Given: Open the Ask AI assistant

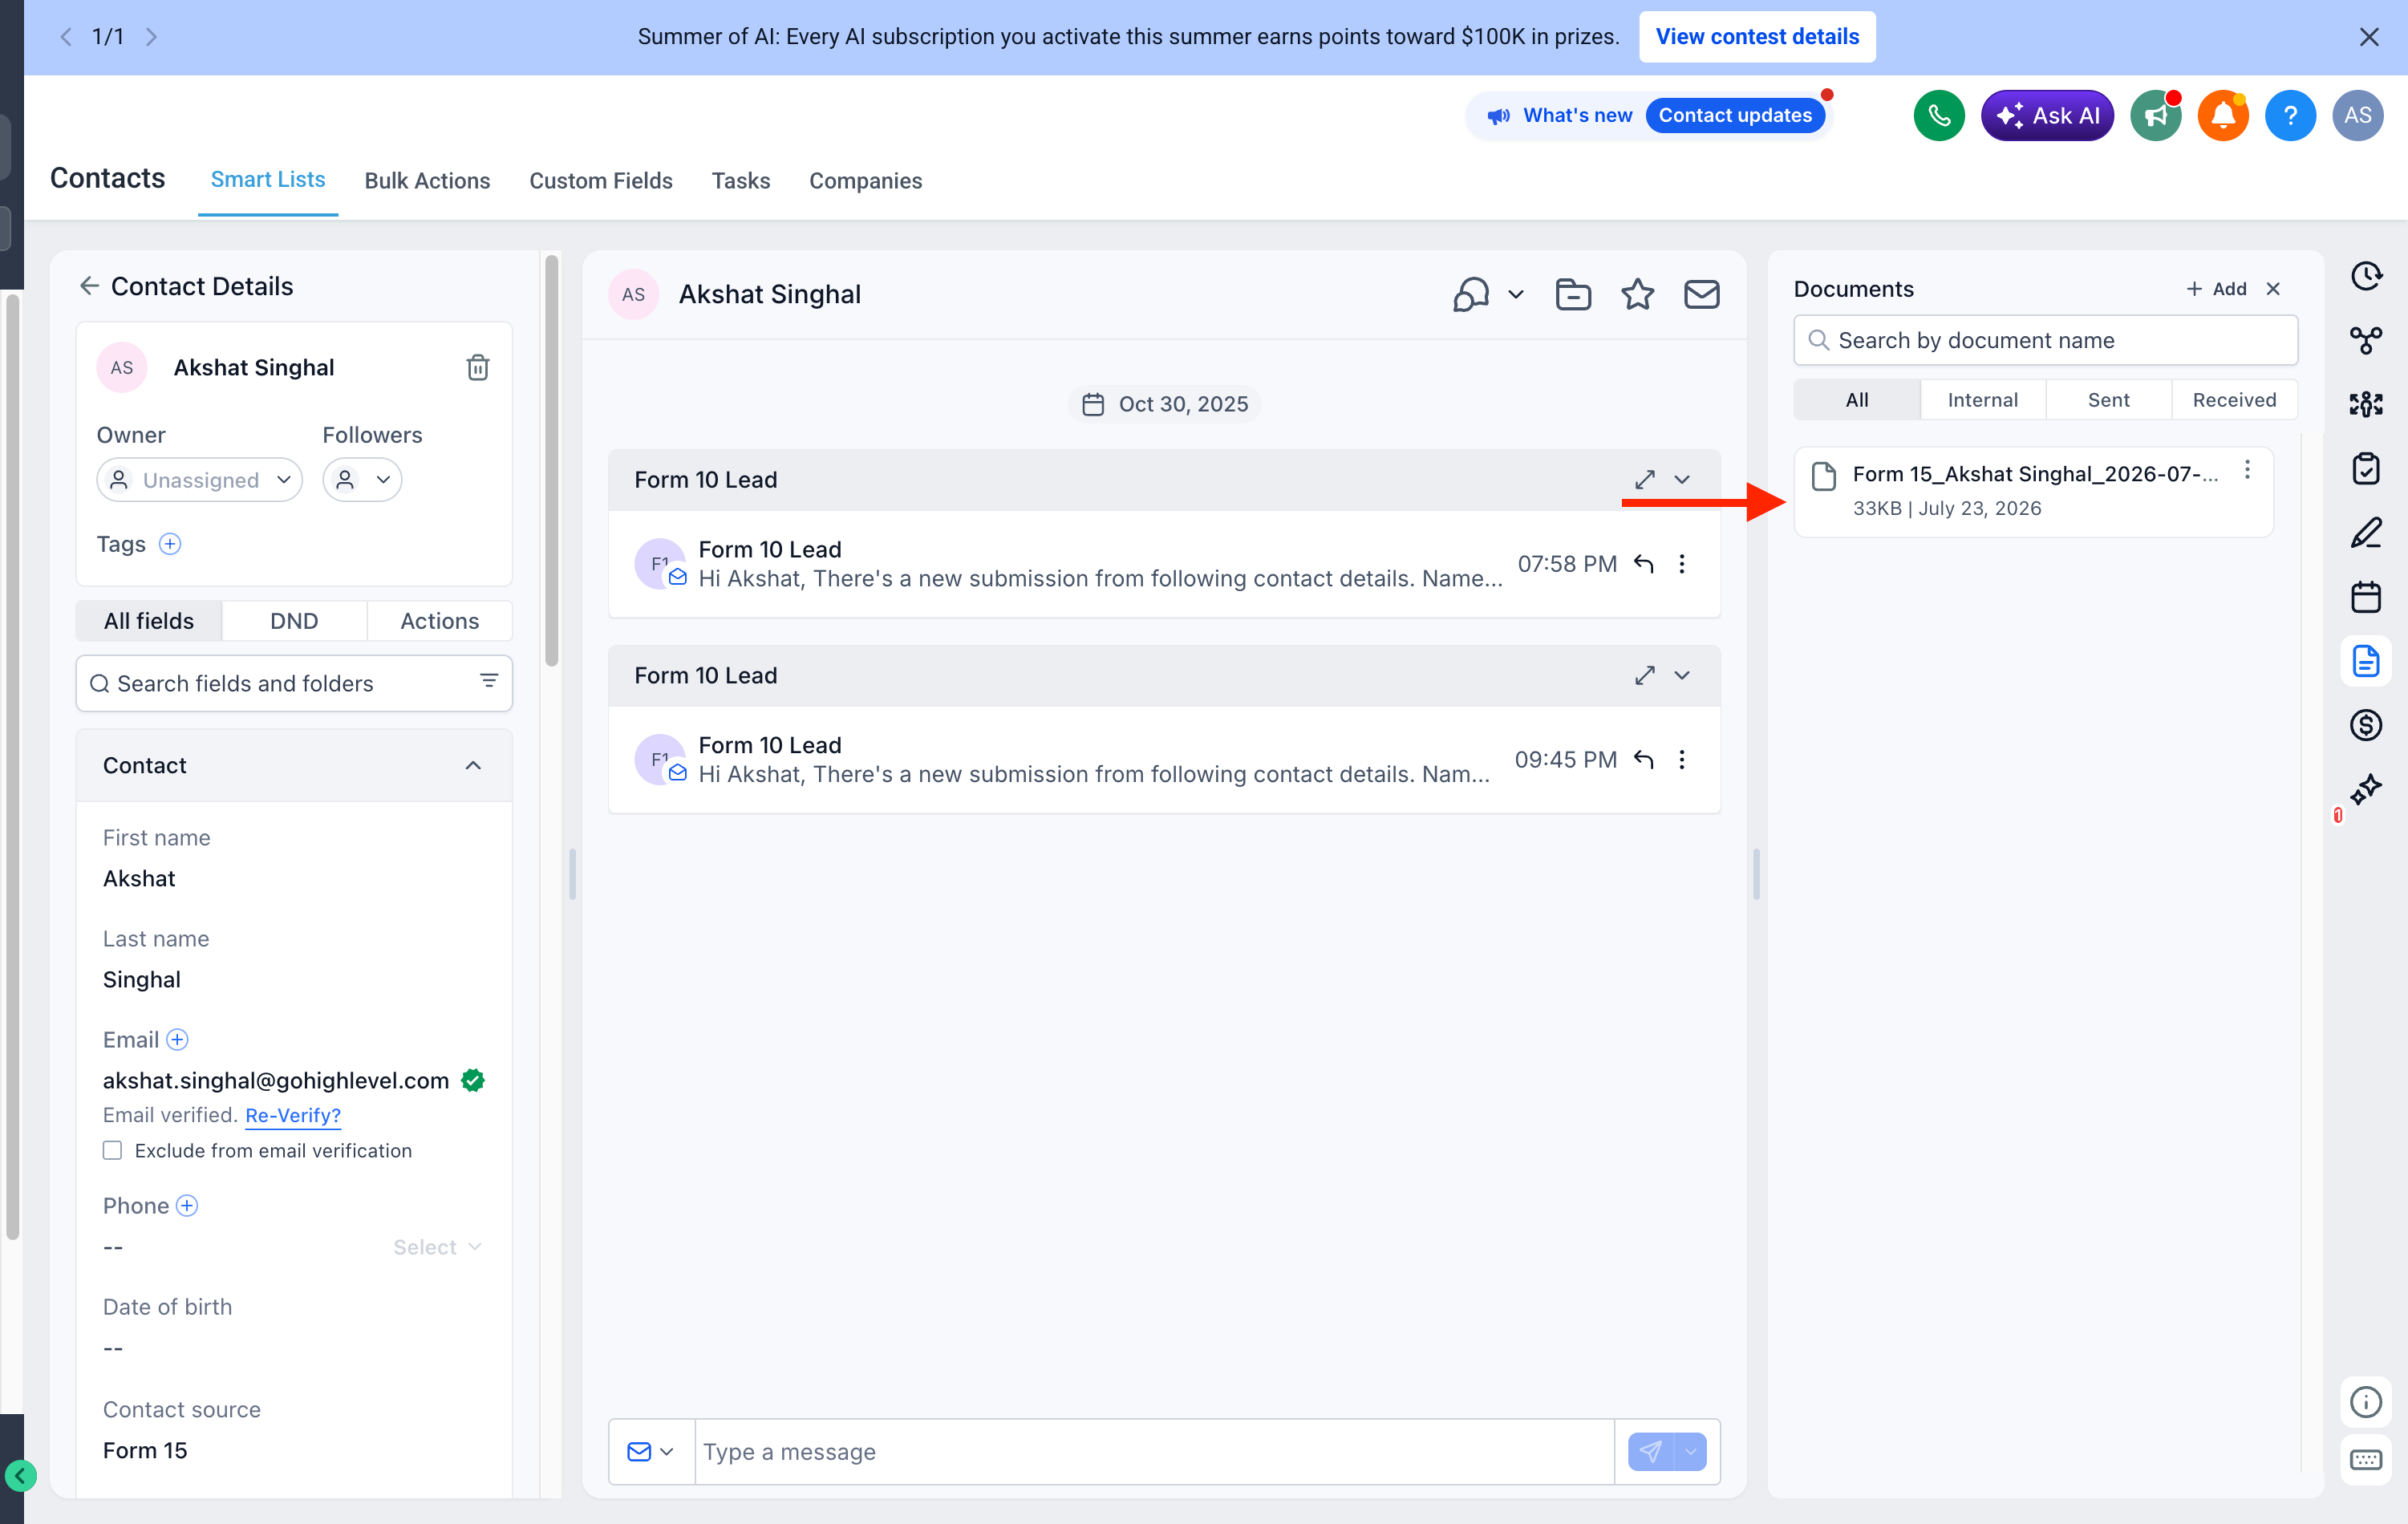Looking at the screenshot, I should pyautogui.click(x=2046, y=115).
